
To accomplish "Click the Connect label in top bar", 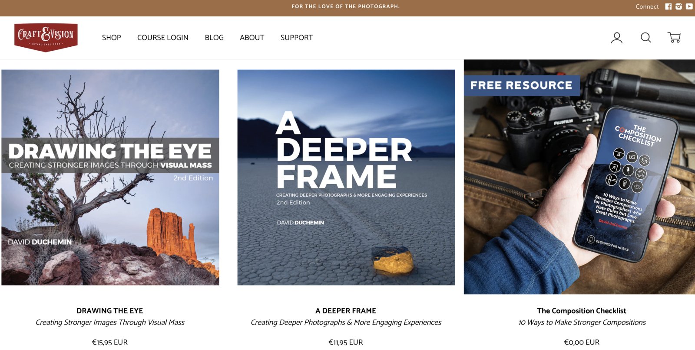I will coord(647,6).
